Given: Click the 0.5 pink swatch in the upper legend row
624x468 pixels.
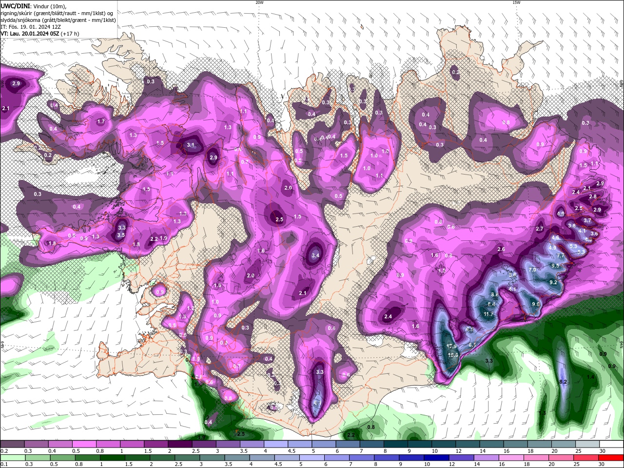Looking at the screenshot, I should pyautogui.click(x=84, y=444).
